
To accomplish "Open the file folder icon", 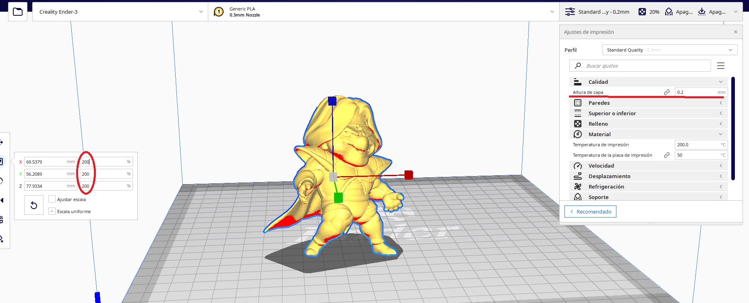I will (18, 12).
